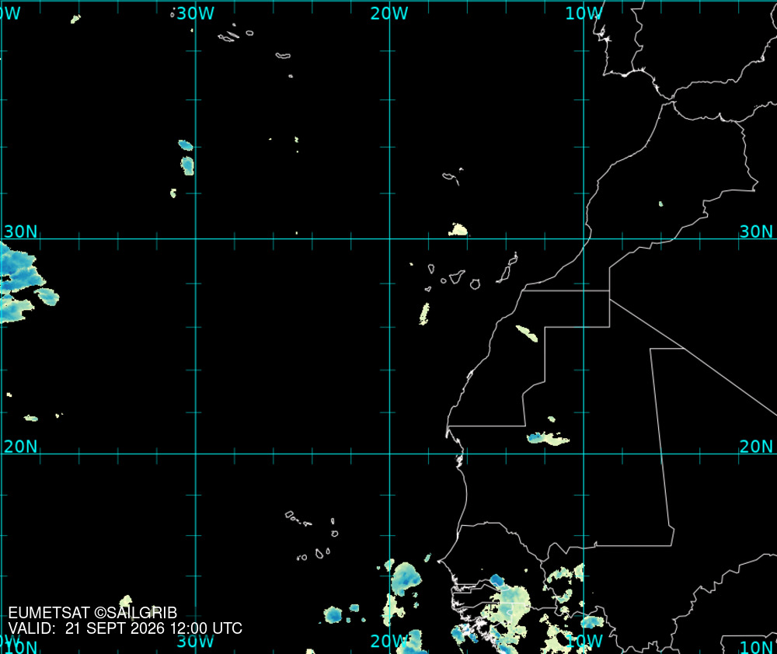Click the intersection of 20N and 30W gridlines

click(x=196, y=454)
